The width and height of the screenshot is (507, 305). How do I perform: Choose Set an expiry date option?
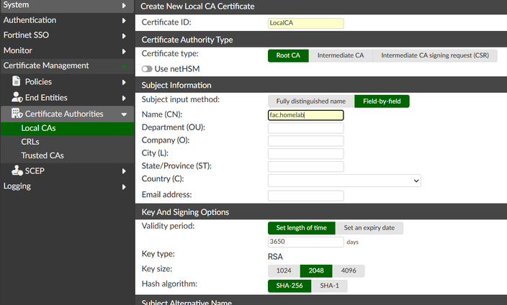coord(369,228)
